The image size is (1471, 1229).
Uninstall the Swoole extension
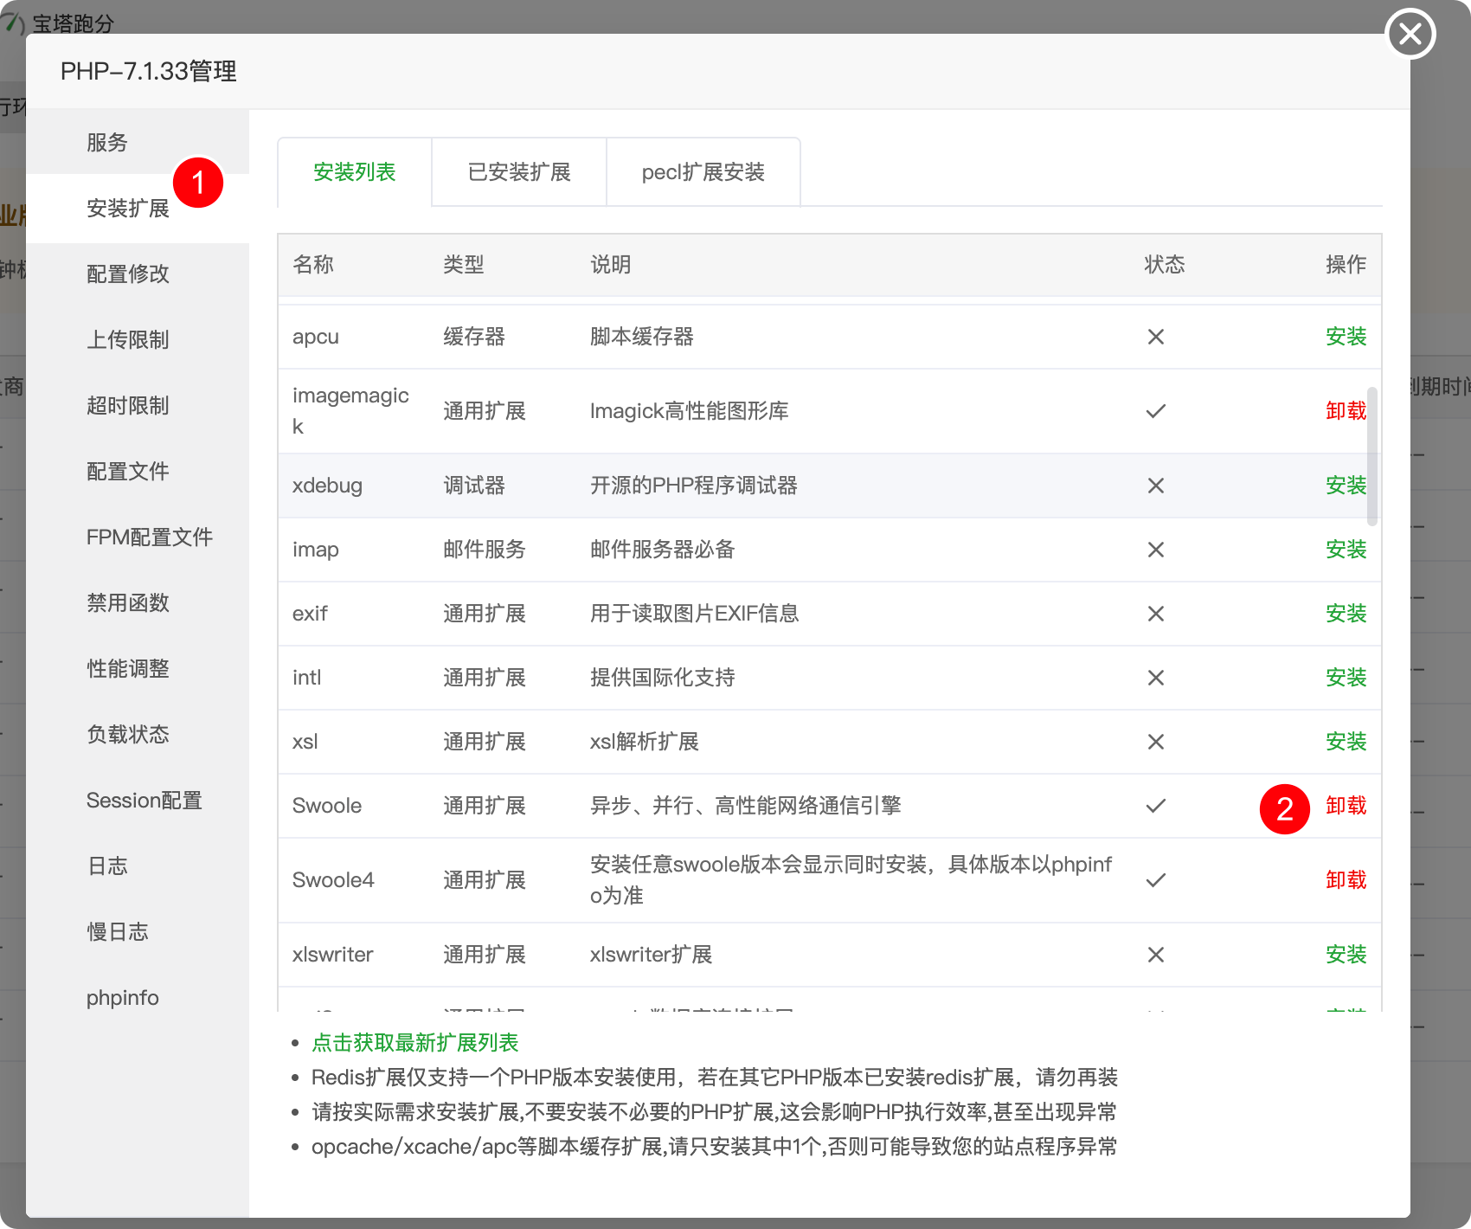(x=1346, y=806)
